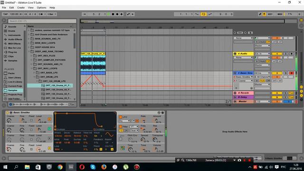Select the Samples place in browser
The image size is (304, 171).
[13, 90]
